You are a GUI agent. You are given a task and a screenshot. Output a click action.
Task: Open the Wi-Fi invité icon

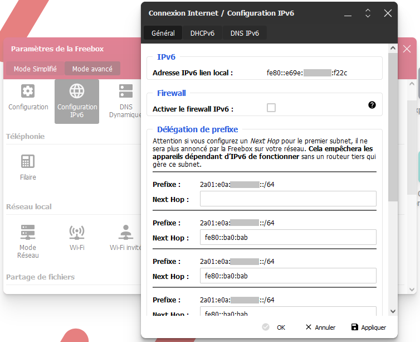126,232
